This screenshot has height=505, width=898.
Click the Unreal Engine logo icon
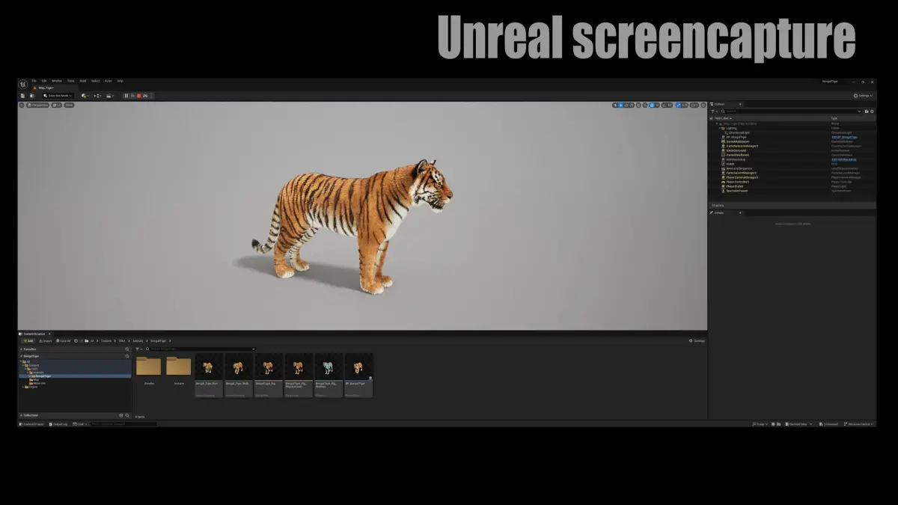pyautogui.click(x=23, y=85)
